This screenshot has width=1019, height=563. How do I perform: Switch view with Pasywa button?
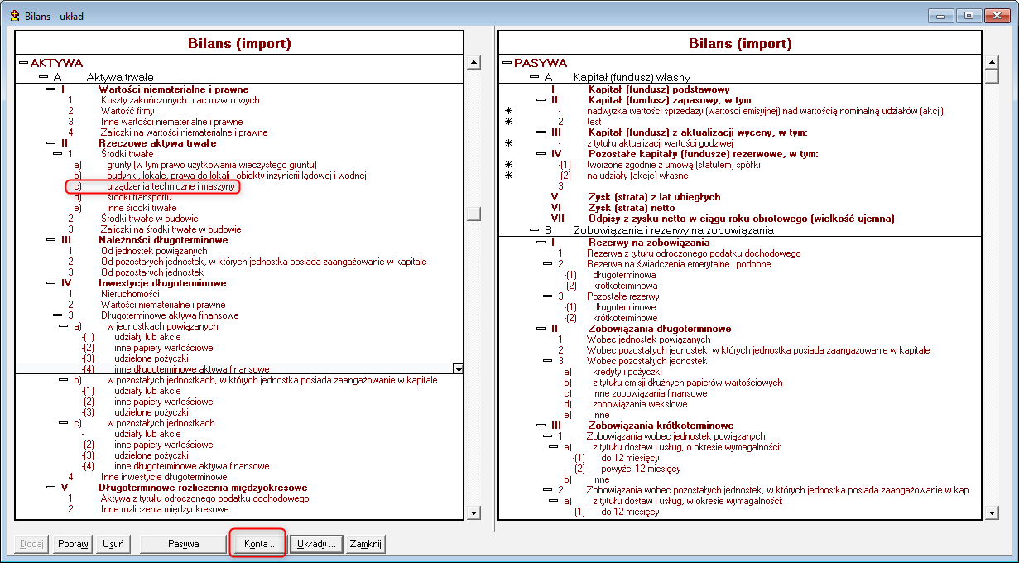(183, 544)
